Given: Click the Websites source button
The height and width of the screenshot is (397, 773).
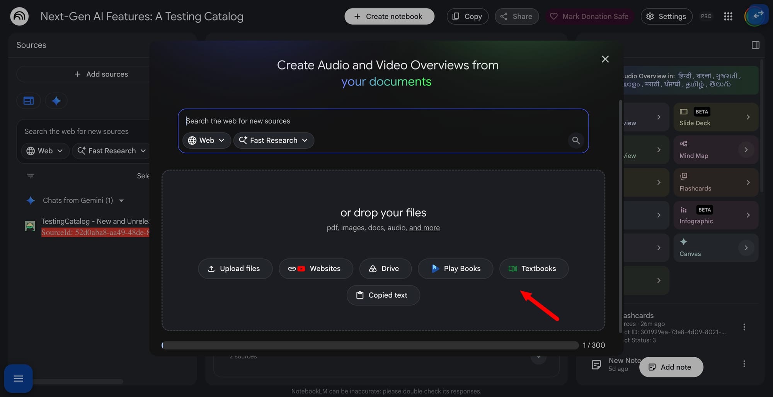Looking at the screenshot, I should 316,269.
